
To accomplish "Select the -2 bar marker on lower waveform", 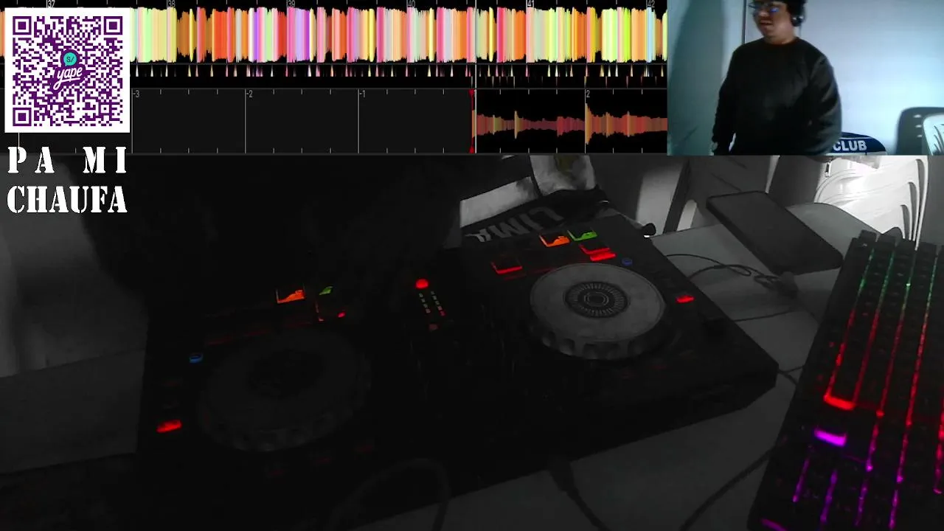I will click(x=249, y=94).
